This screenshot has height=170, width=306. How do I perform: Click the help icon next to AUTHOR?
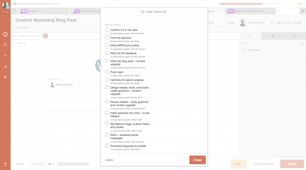click(x=61, y=79)
